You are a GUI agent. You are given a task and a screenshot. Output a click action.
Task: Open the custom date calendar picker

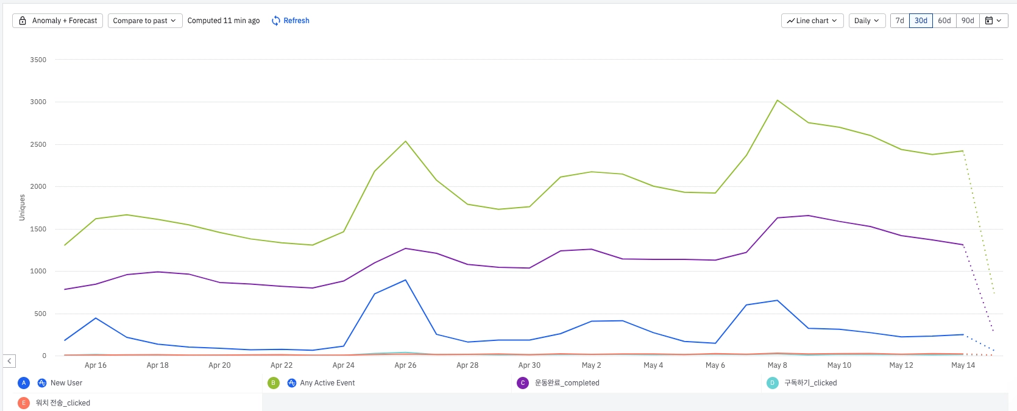click(993, 21)
